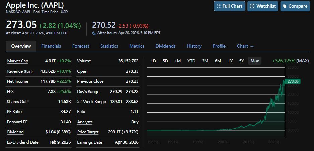Open the Statistics tab
This screenshot has width=314, height=151.
109,46
